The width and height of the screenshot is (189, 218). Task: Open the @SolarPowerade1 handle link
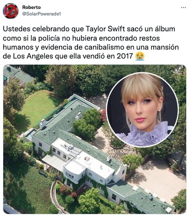click(x=41, y=14)
